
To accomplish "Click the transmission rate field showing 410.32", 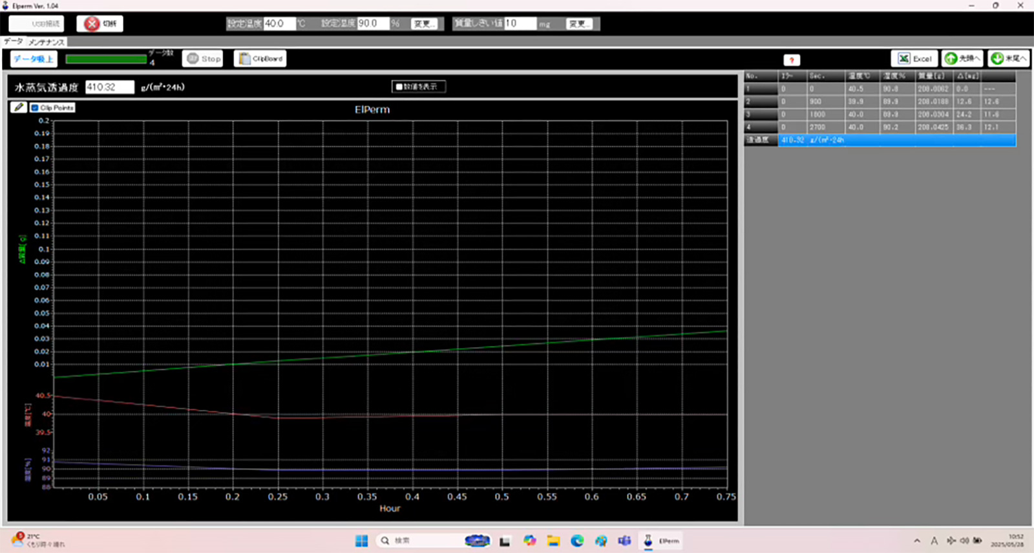I will pos(110,87).
